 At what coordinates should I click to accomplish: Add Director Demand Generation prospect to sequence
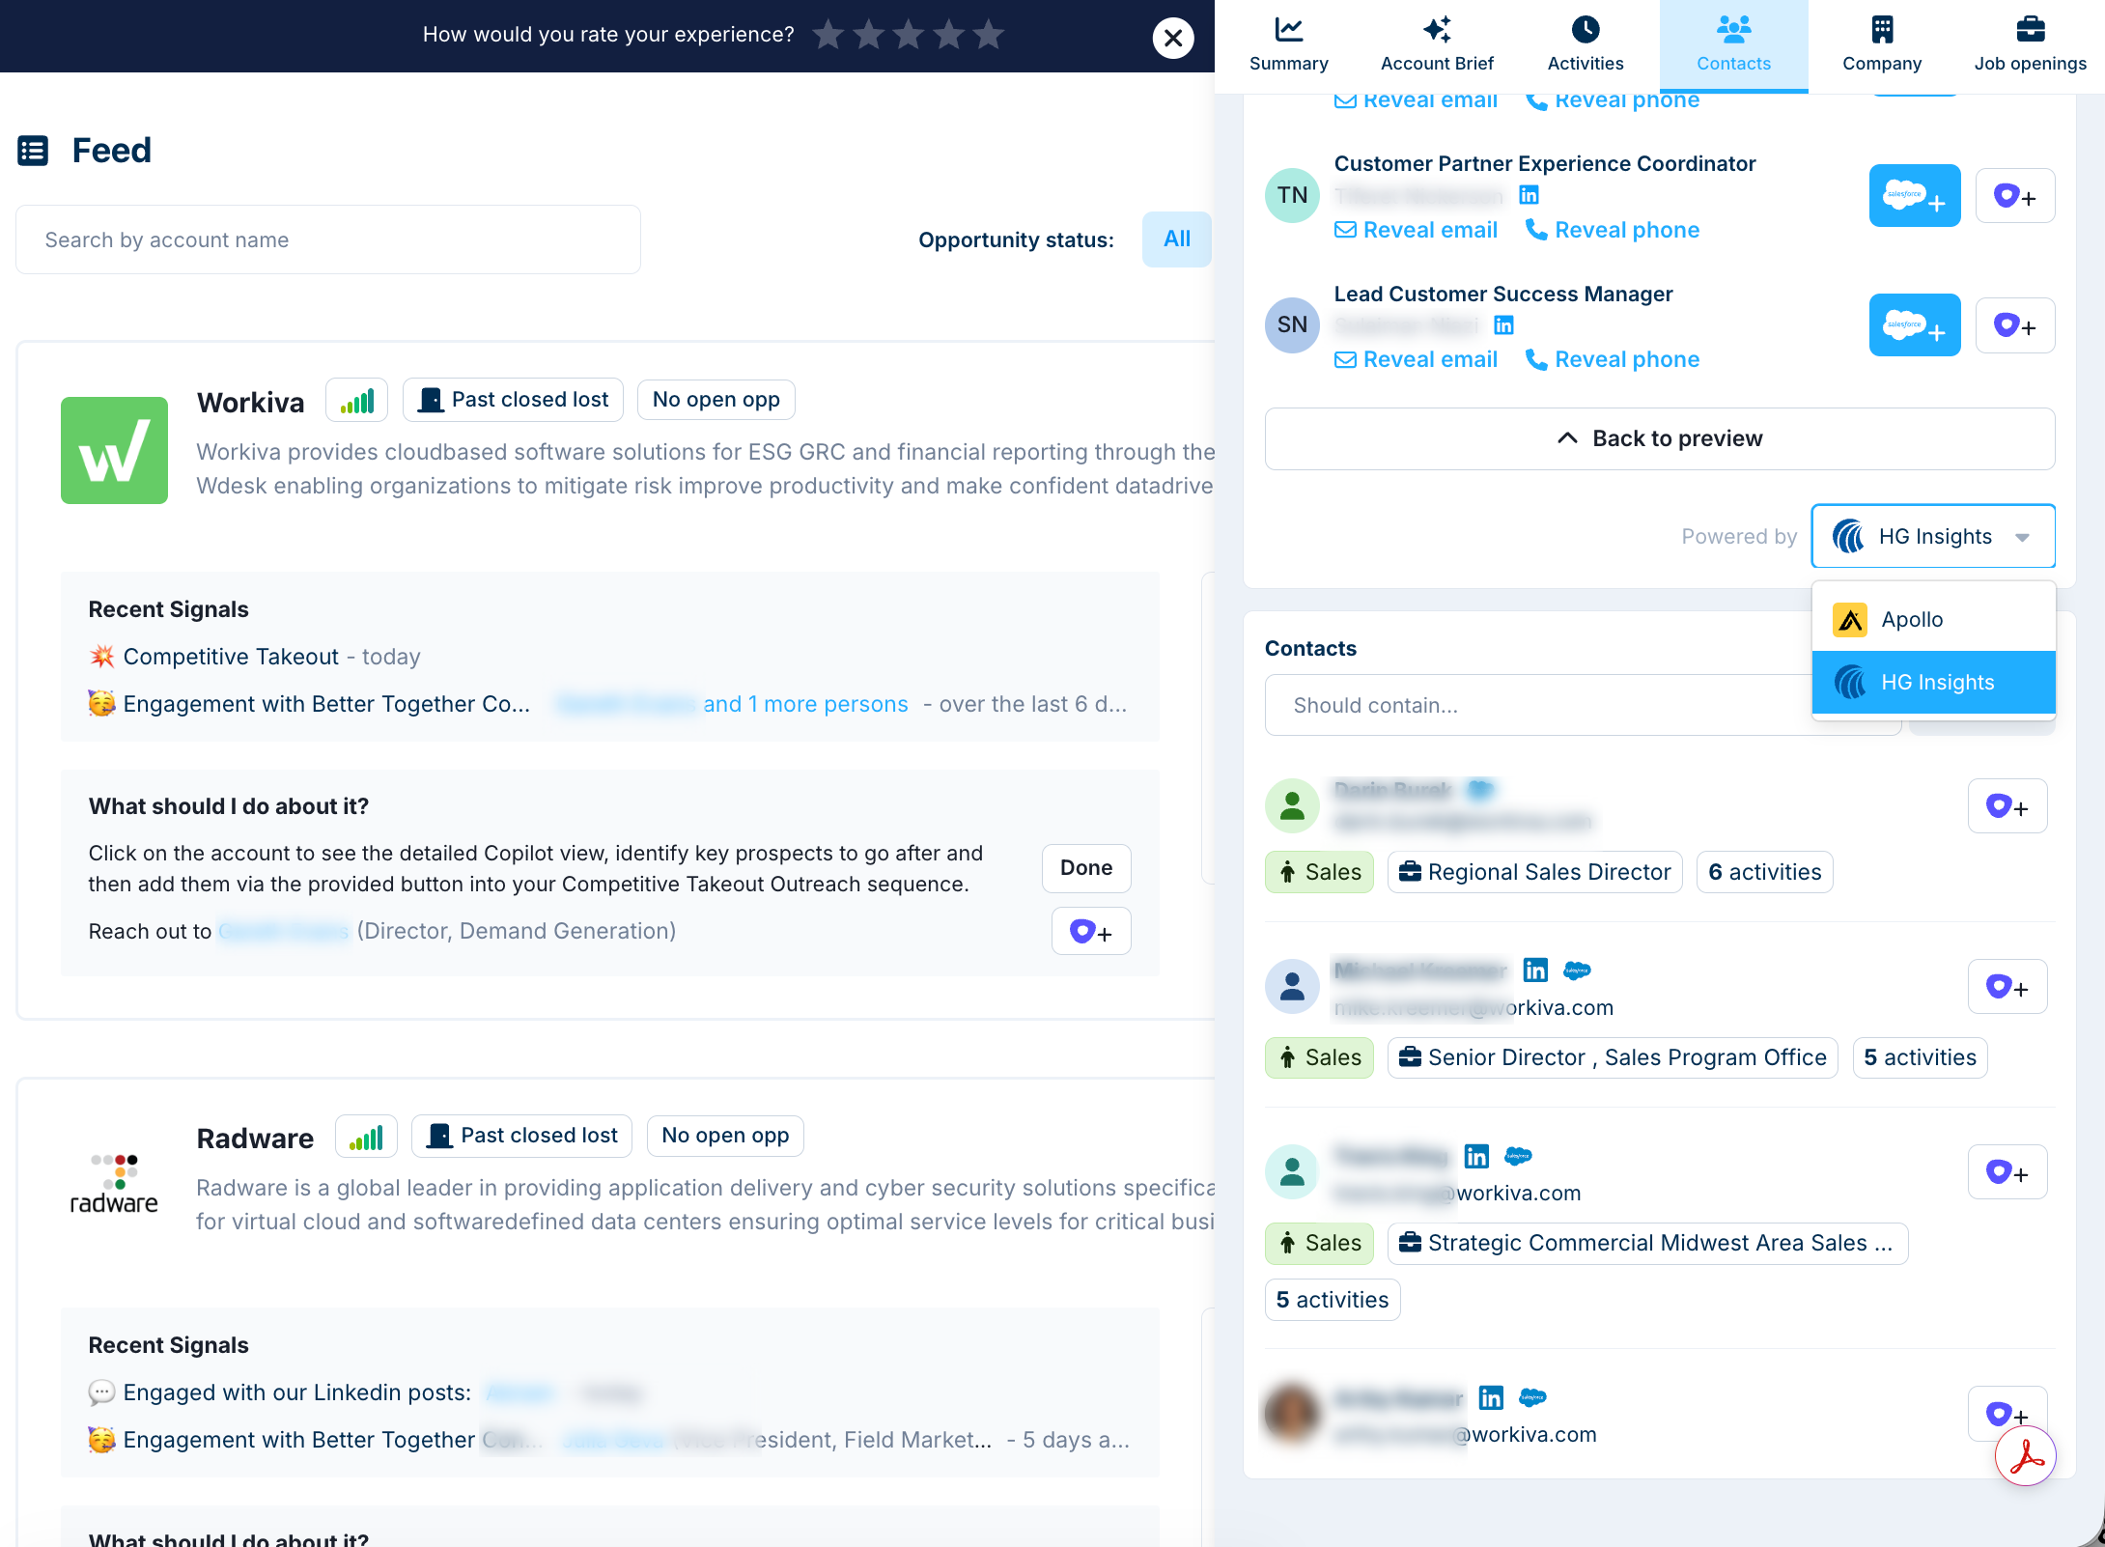pos(1090,932)
